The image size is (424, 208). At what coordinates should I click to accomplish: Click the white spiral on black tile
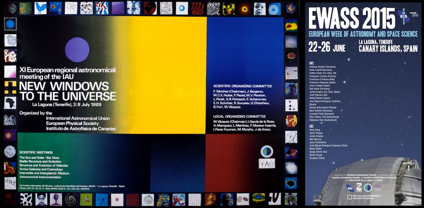(x=71, y=199)
